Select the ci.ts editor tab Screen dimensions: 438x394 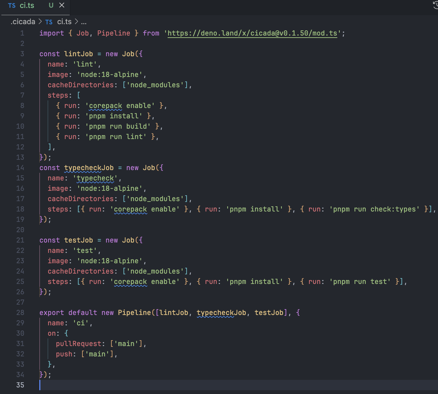click(x=27, y=6)
